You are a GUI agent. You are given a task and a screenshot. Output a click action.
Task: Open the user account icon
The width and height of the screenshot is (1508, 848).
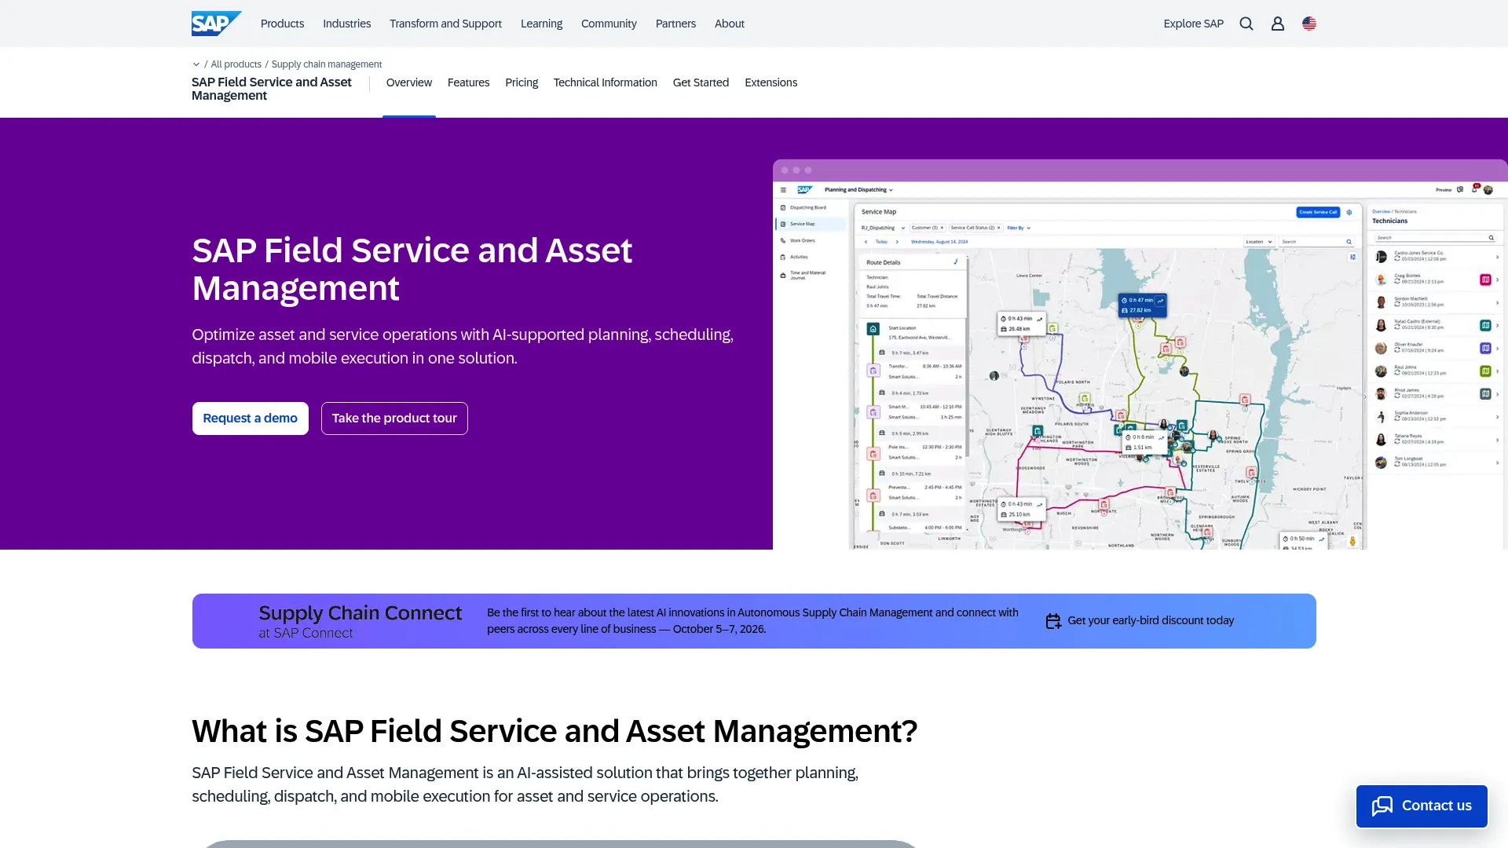click(x=1278, y=24)
